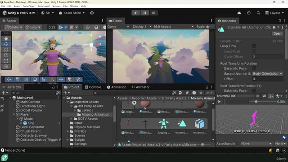Image resolution: width=288 pixels, height=162 pixels.
Task: Enable Bake Into Pose for Root Transform Rotation
Action: click(x=254, y=68)
